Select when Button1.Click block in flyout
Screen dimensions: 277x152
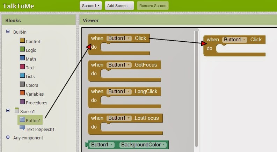(119, 44)
